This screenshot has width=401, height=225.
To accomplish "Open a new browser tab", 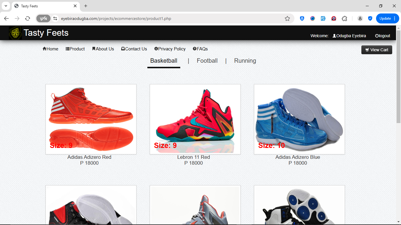I will (86, 6).
